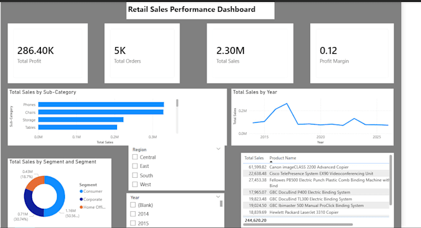Tick the South region checkbox
Screen dimensions: 421x228
click(135, 175)
